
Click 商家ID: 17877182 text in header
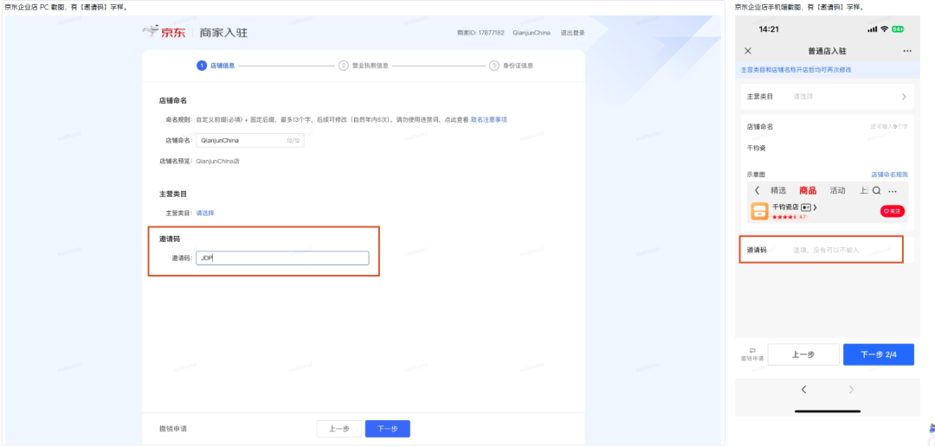point(480,33)
